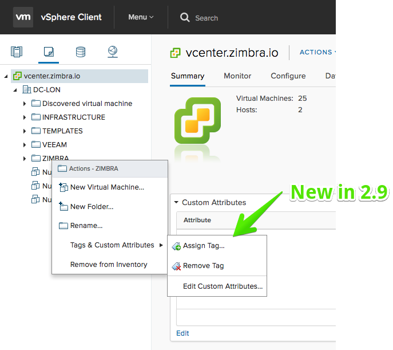Switch to the Monitor tab

click(x=237, y=76)
